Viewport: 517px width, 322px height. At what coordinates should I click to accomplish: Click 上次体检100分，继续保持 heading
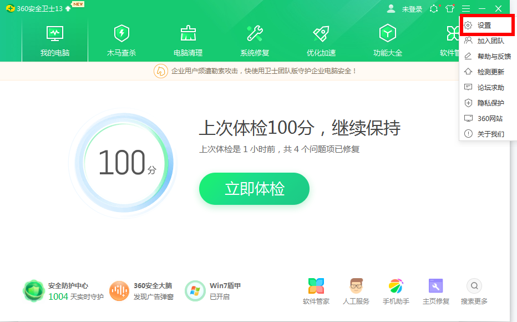[x=300, y=128]
